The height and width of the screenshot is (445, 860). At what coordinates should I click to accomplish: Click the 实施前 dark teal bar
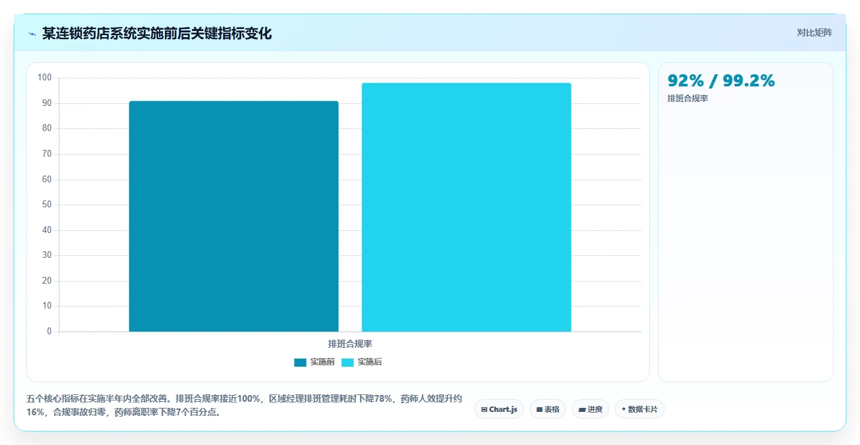(234, 216)
